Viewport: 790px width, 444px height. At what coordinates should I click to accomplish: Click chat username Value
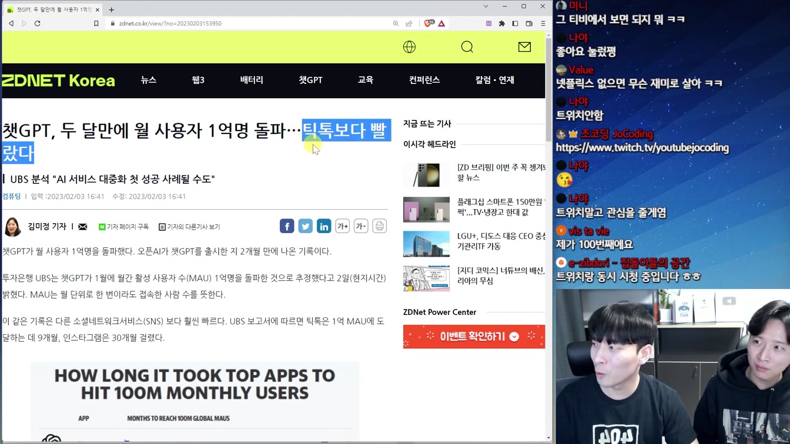[581, 70]
